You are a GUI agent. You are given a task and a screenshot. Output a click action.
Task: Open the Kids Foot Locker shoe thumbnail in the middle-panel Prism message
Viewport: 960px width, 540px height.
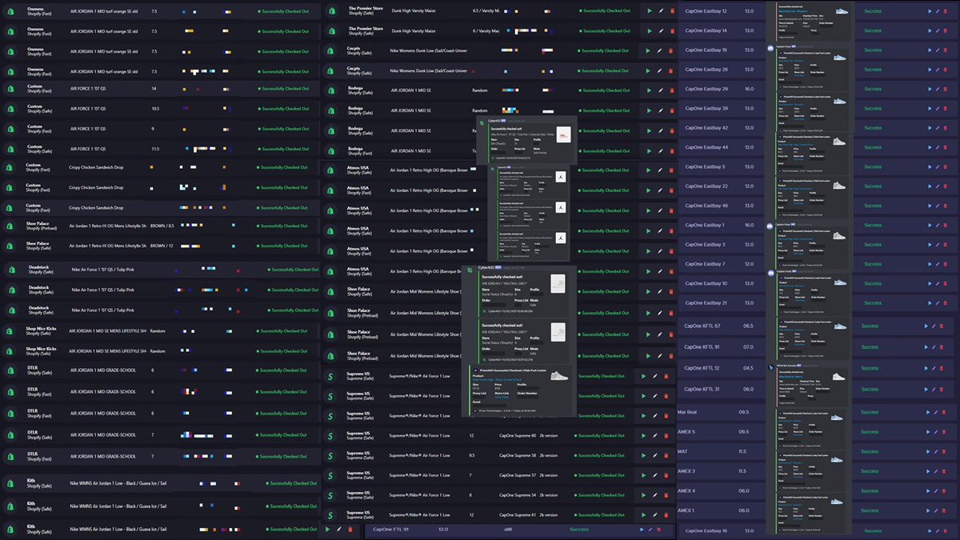point(559,375)
